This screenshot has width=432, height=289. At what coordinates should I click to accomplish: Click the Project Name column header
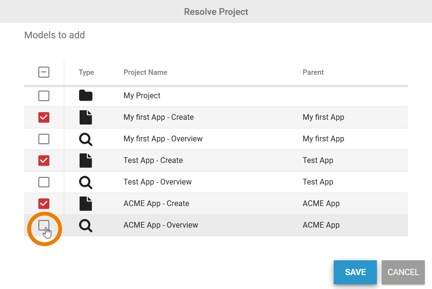click(145, 72)
